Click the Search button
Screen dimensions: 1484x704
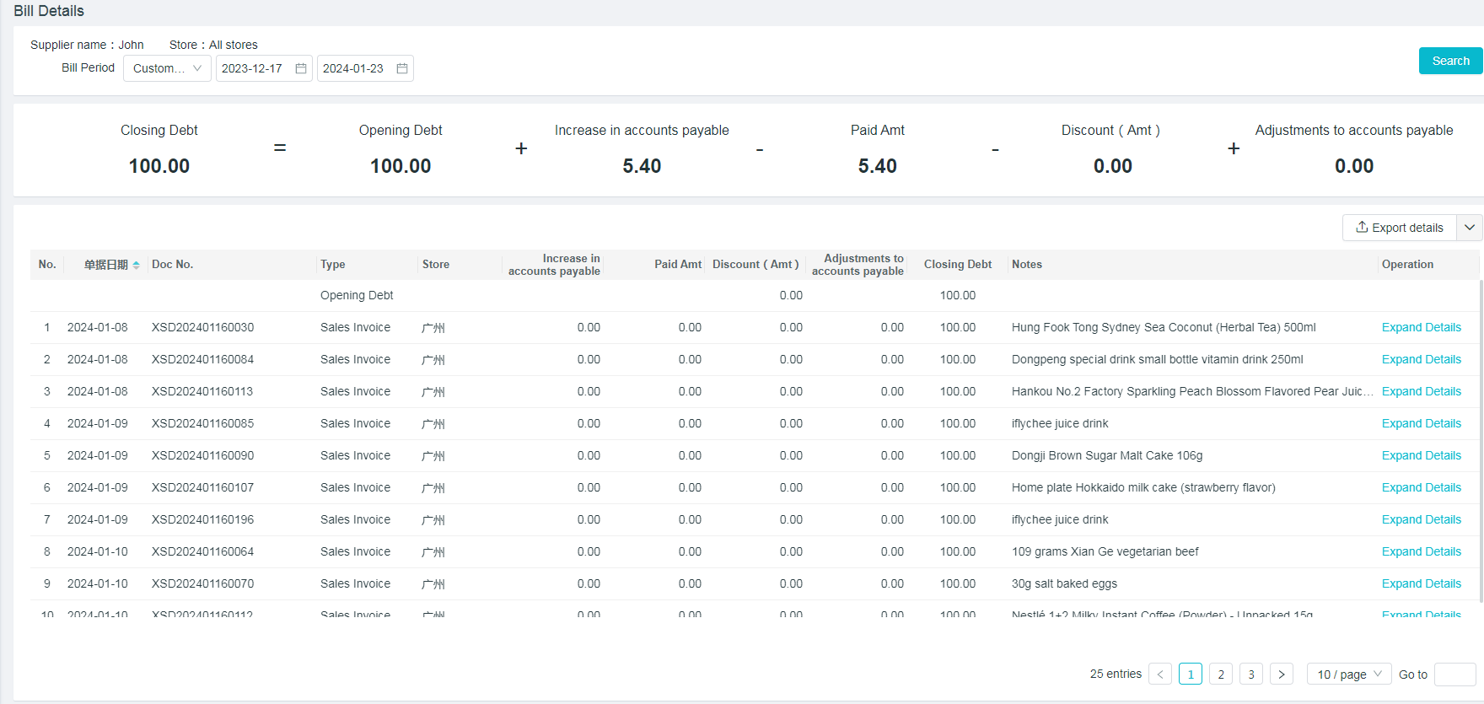coord(1449,61)
